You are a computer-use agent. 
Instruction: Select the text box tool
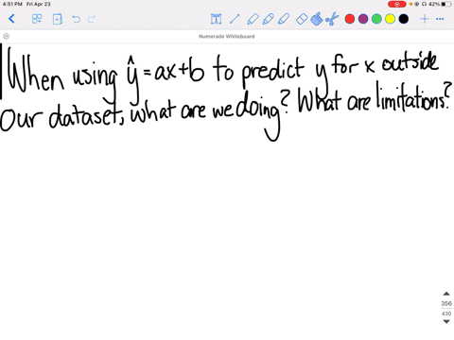pos(216,19)
